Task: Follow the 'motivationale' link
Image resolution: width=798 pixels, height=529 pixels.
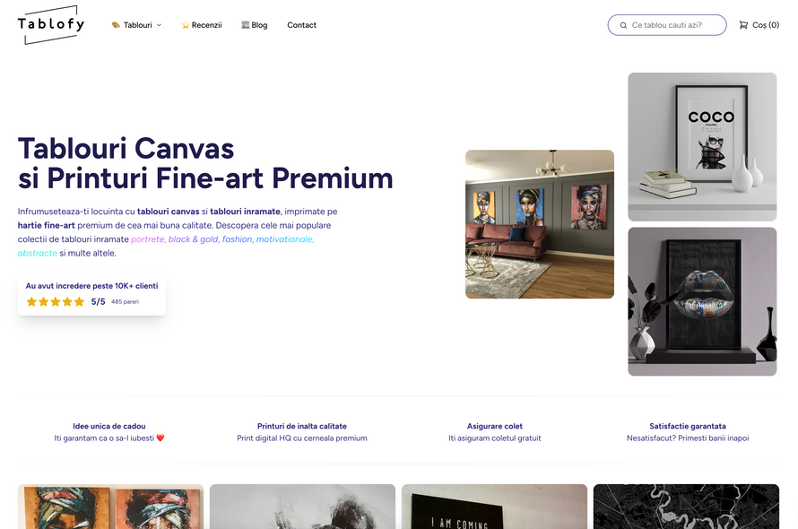Action: click(285, 239)
